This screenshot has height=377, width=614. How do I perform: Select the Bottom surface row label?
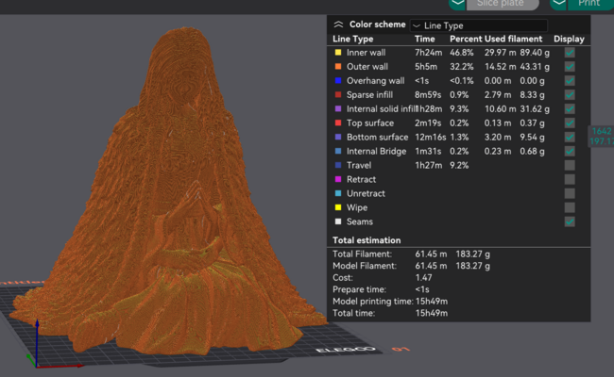[x=377, y=137]
